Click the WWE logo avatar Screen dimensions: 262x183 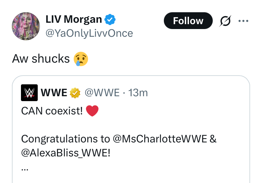30,93
